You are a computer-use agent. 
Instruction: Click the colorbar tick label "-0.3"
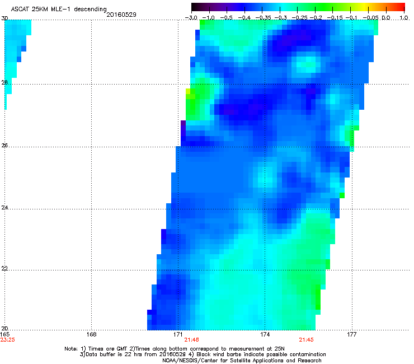(280, 18)
